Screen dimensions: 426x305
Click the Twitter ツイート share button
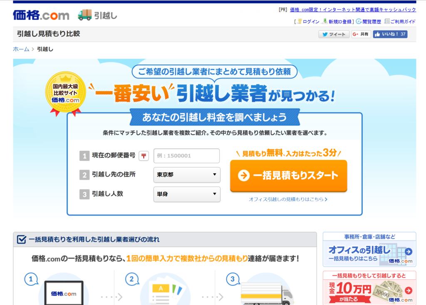pyautogui.click(x=334, y=34)
